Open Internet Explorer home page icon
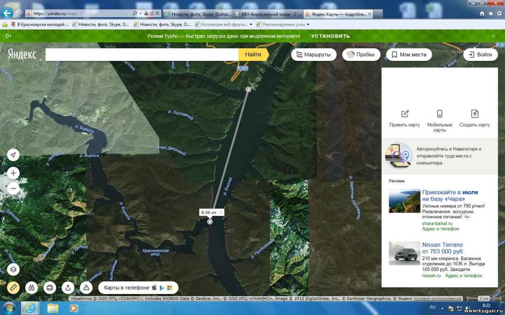This screenshot has width=505, height=315. pyautogui.click(x=482, y=13)
